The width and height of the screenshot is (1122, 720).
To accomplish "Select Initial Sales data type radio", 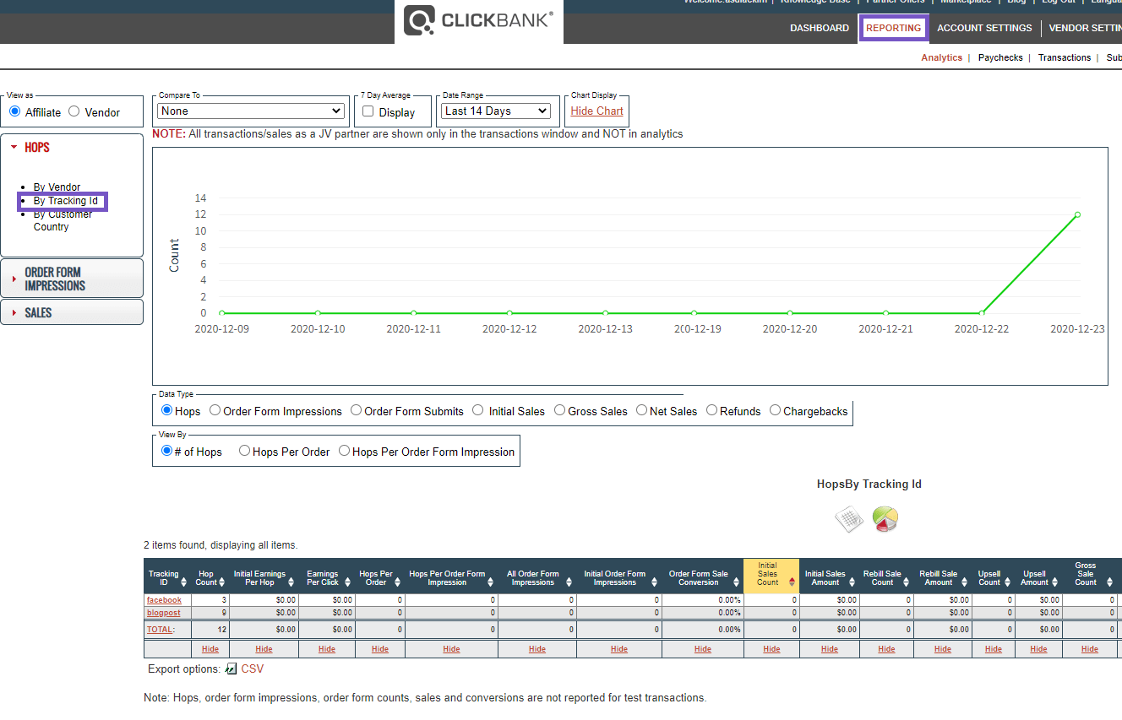I will tap(478, 410).
